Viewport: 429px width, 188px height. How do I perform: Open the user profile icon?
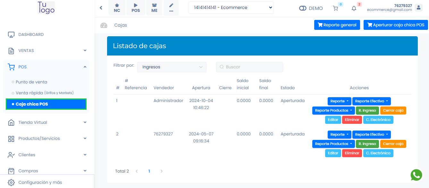click(x=419, y=8)
